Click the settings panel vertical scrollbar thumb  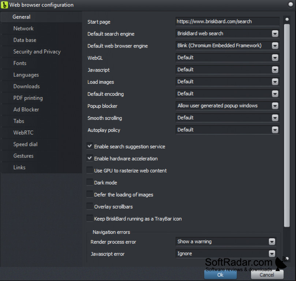pyautogui.click(x=287, y=126)
